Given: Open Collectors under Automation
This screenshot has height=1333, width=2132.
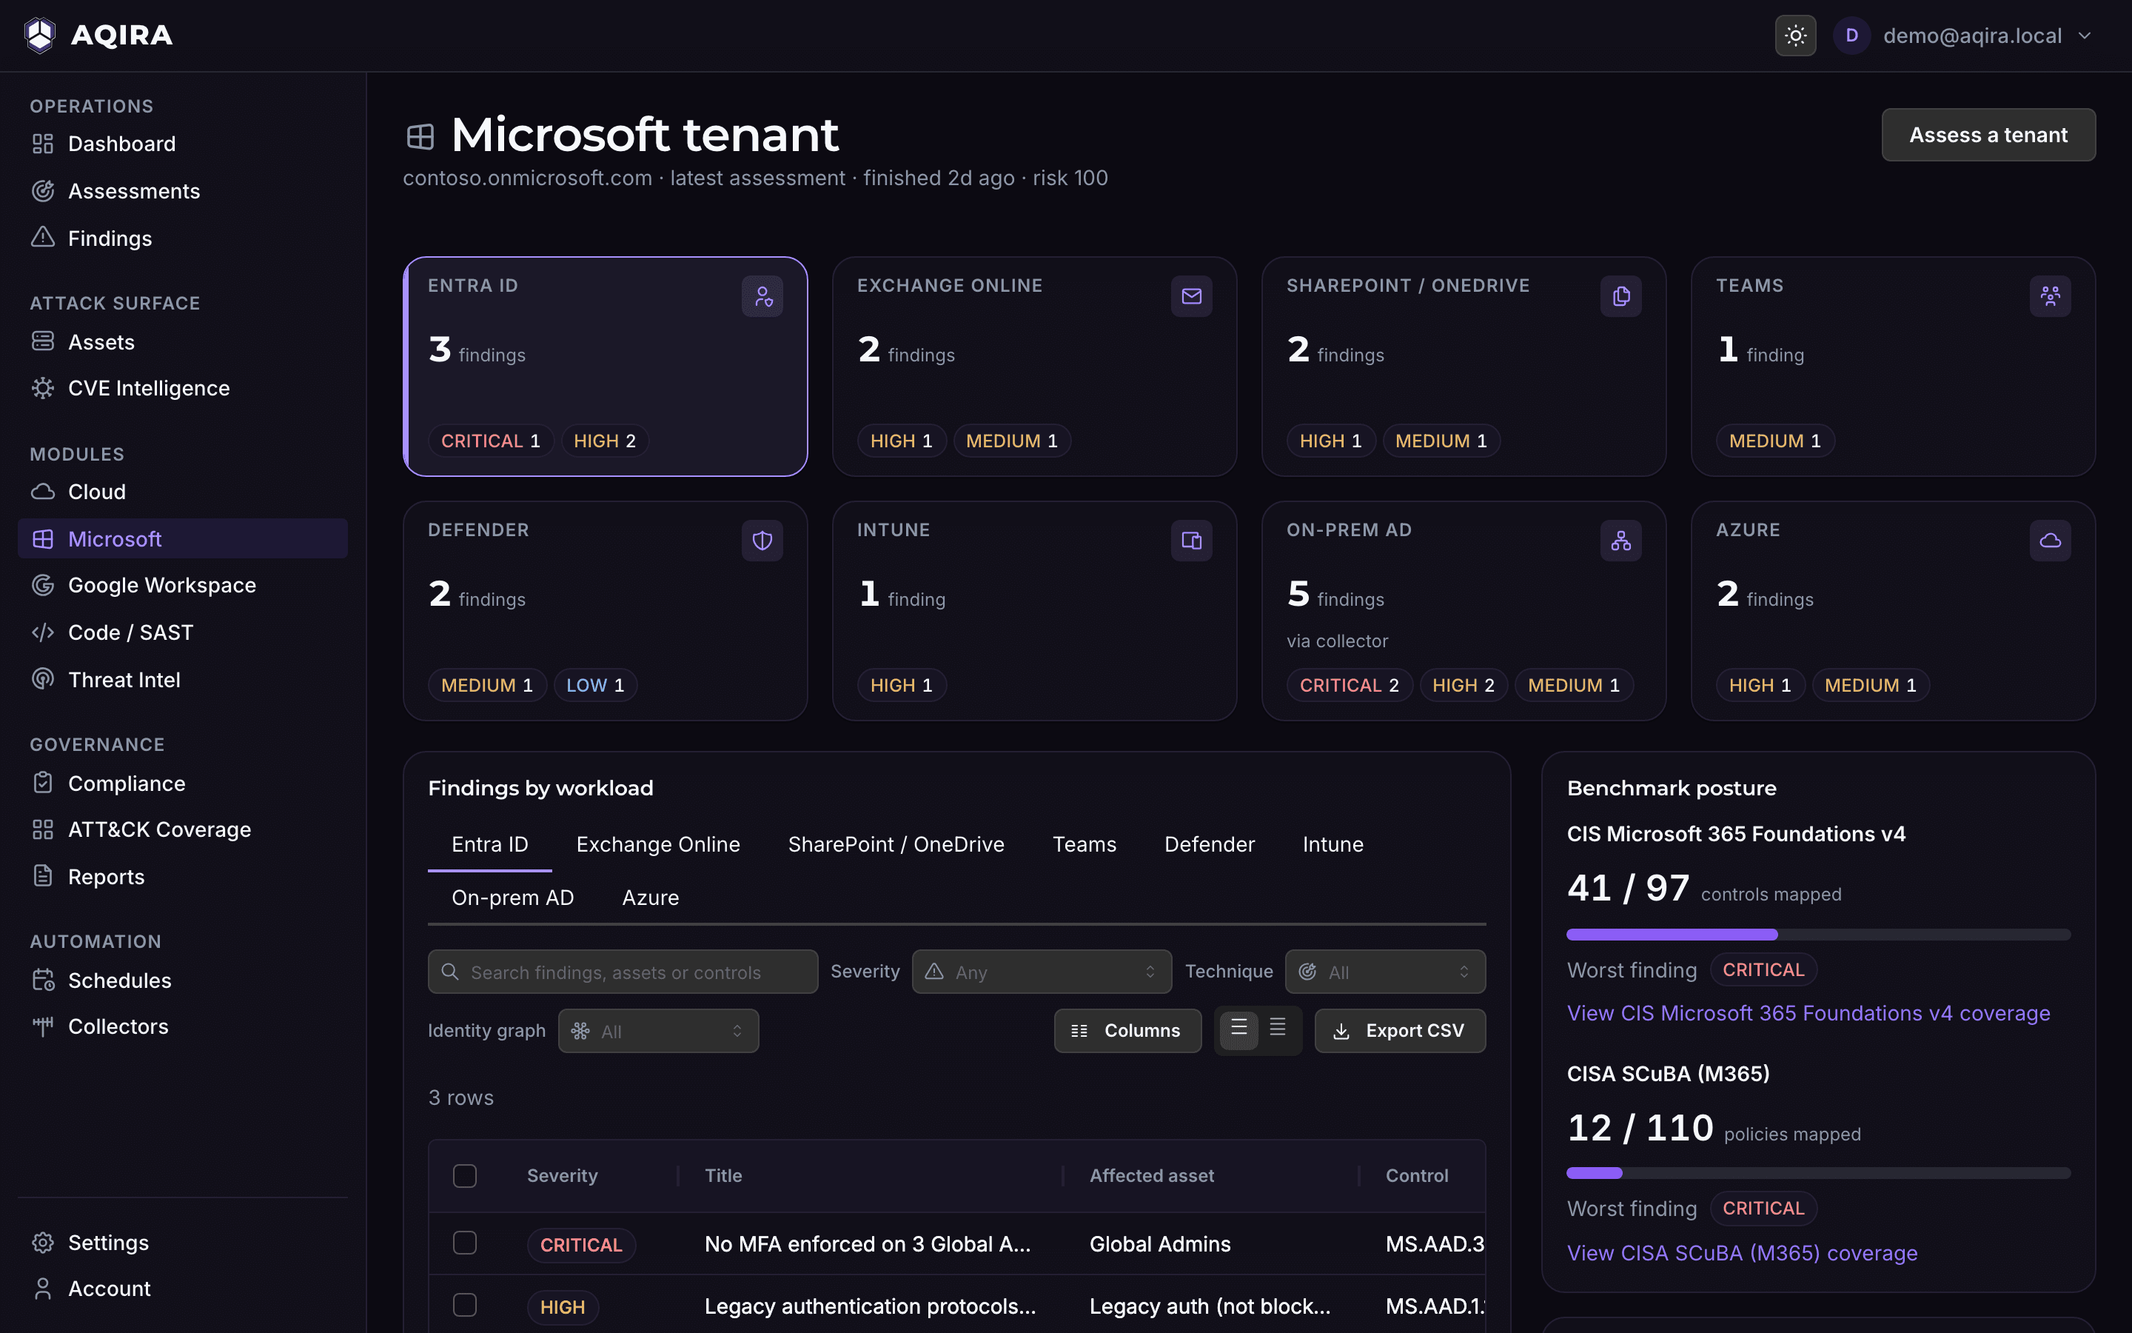Looking at the screenshot, I should pyautogui.click(x=182, y=1026).
